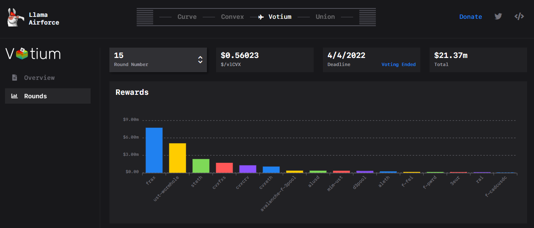Go to Overview in the sidebar
534x228 pixels.
(x=39, y=78)
